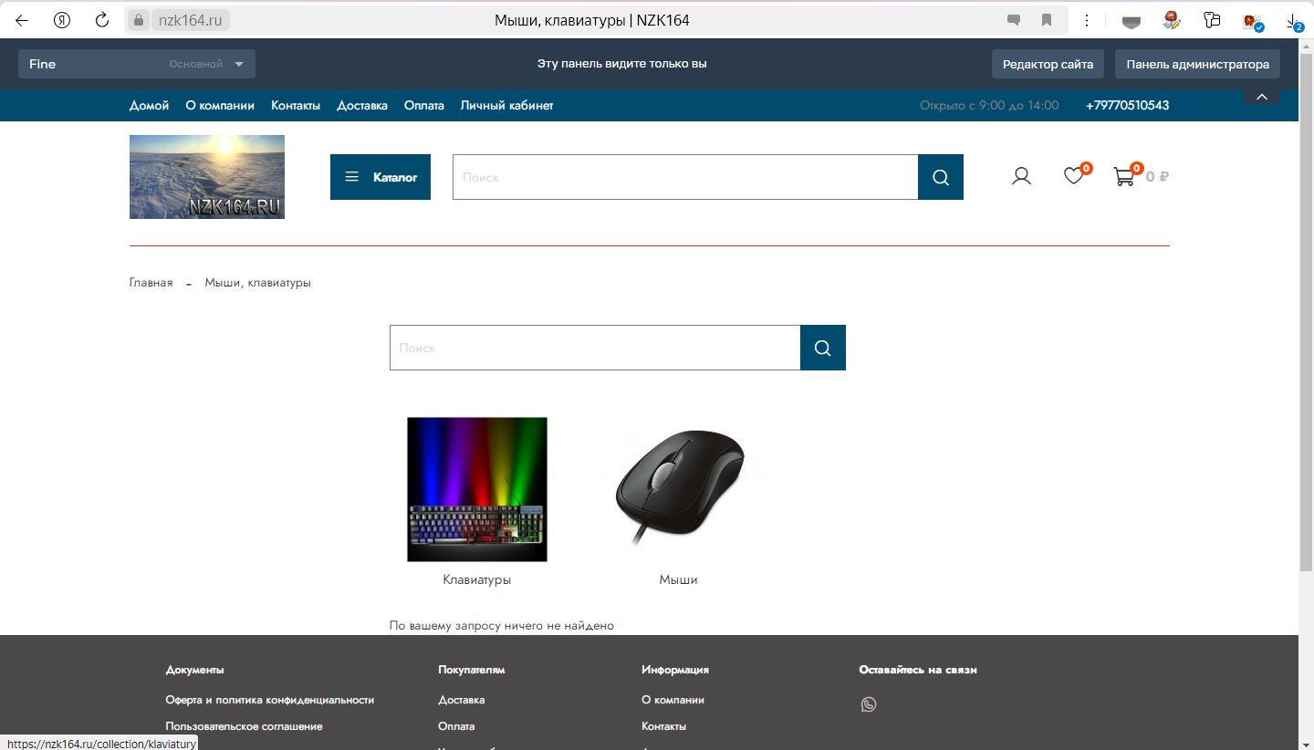The image size is (1314, 750).
Task: Open the browser downloads arrow icon
Action: coord(1294,21)
